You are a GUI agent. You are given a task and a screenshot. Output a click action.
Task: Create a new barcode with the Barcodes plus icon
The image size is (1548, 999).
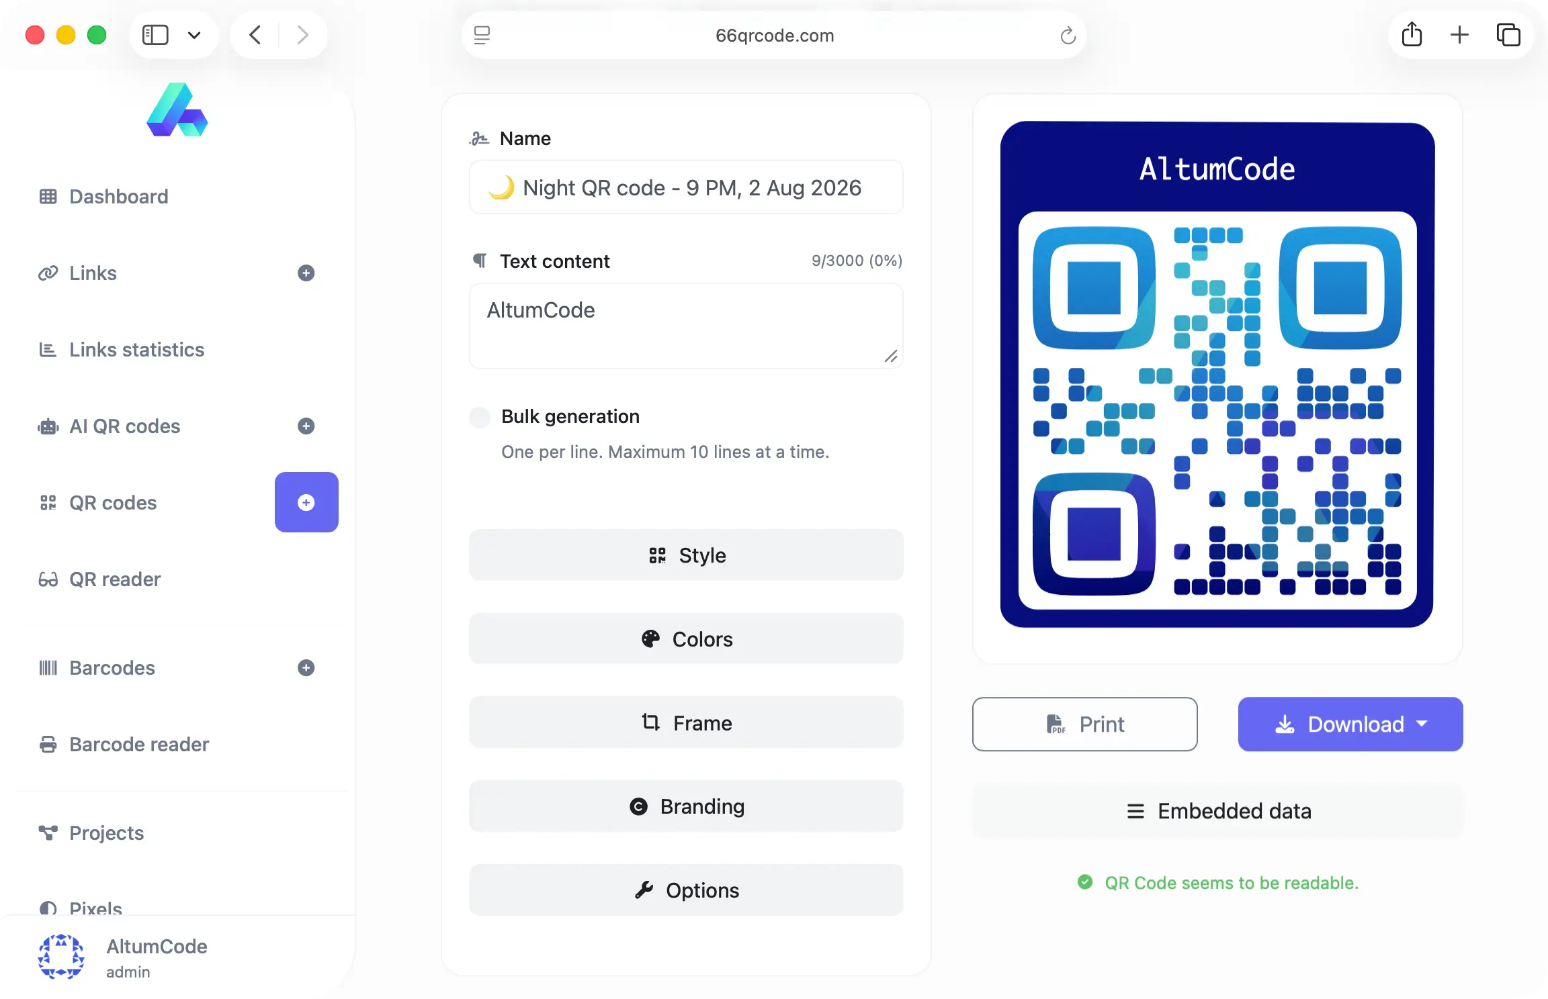(x=306, y=668)
